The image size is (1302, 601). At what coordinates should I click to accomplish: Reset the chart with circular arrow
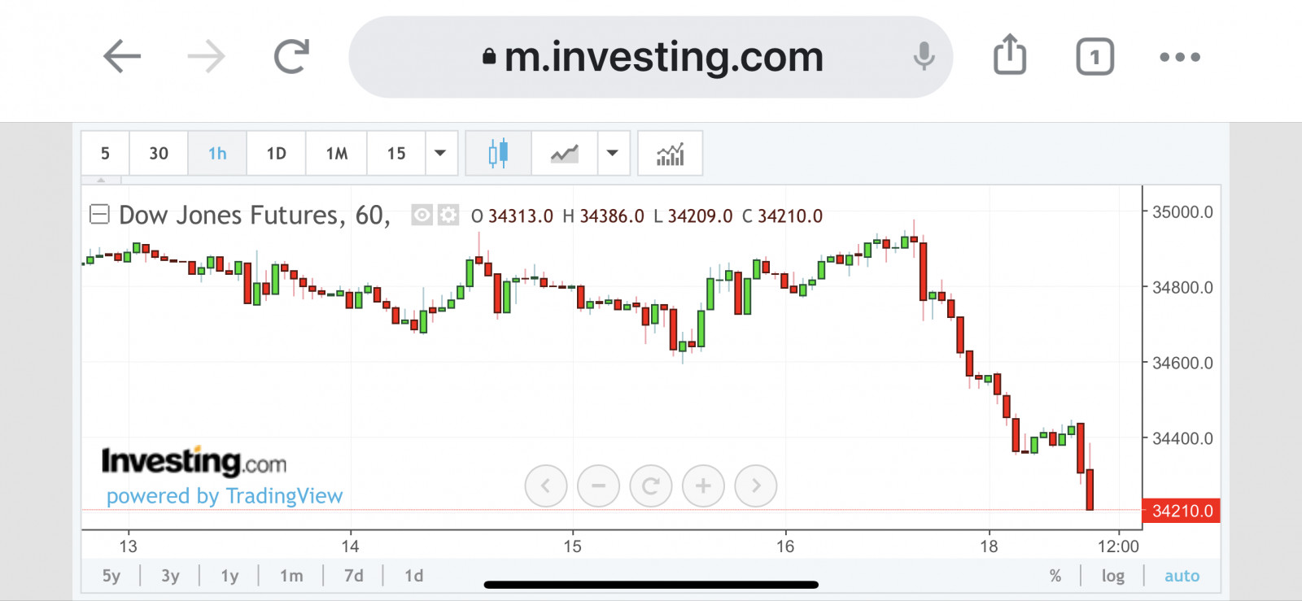pyautogui.click(x=651, y=486)
